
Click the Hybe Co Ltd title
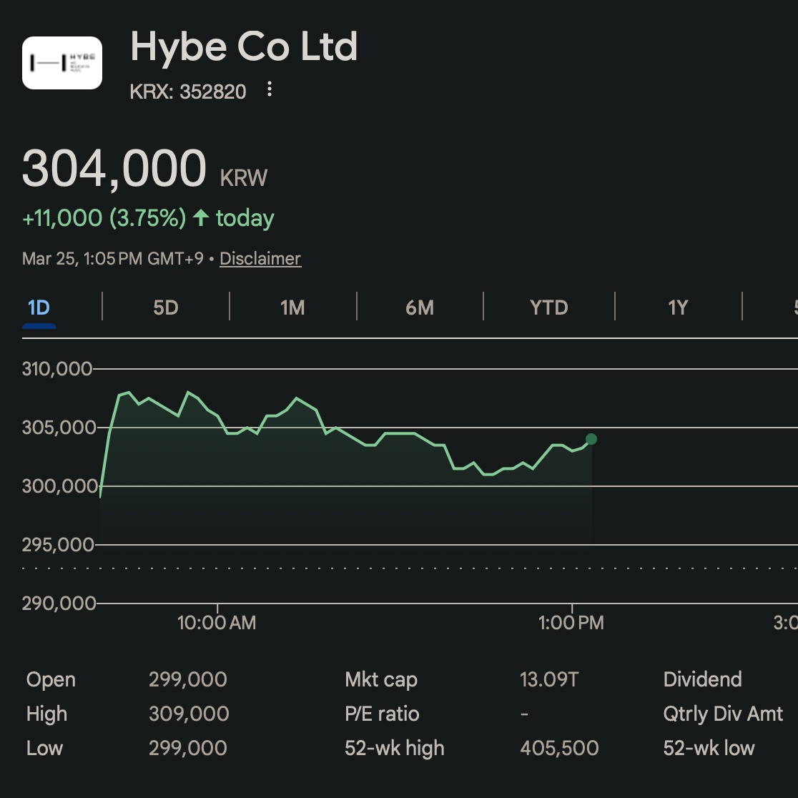(244, 46)
